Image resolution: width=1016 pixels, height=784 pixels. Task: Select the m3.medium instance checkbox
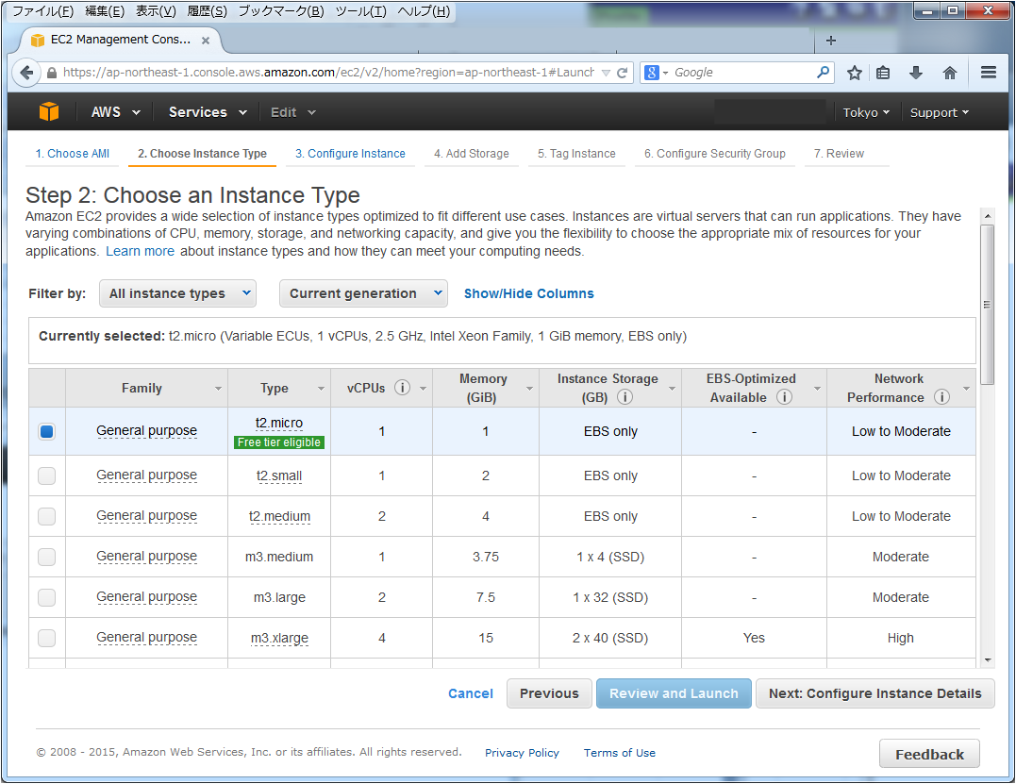tap(46, 557)
